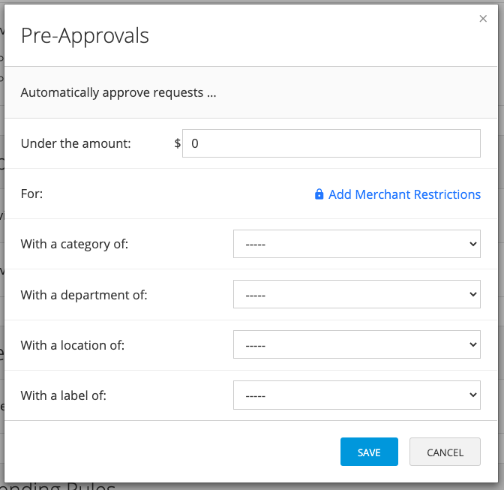Click the "With a category of:" label
The image size is (504, 490).
(x=75, y=244)
